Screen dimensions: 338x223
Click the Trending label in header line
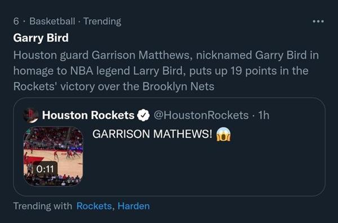(x=103, y=21)
